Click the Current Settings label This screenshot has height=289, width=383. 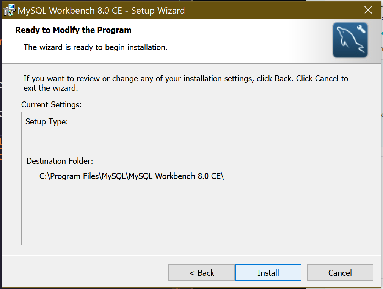tap(51, 104)
